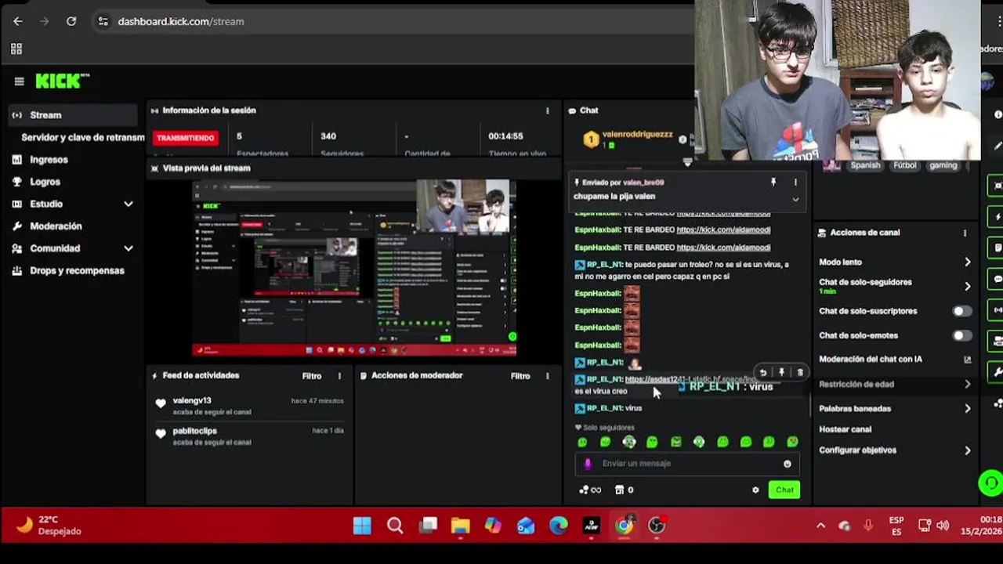This screenshot has width=1003, height=564.
Task: Switch to OBS Studio in the taskbar
Action: point(657,526)
